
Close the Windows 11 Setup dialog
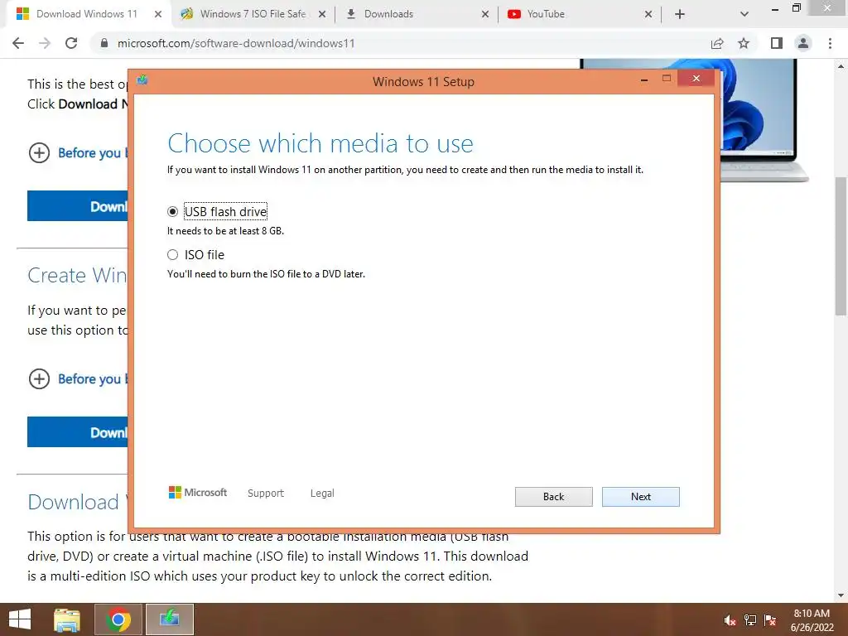coord(696,79)
